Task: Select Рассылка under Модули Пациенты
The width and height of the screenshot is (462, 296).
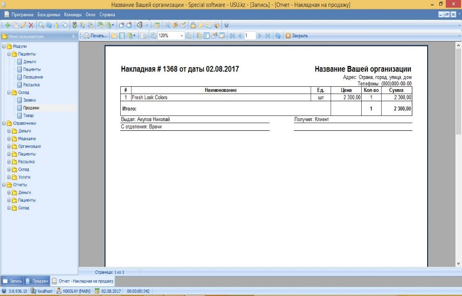Action: coord(32,84)
